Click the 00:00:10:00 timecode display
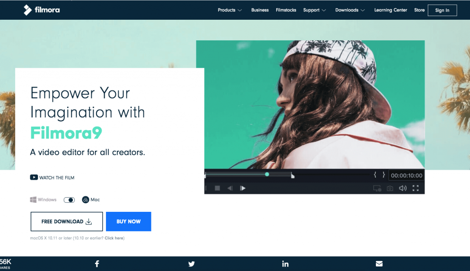The width and height of the screenshot is (470, 271). (x=407, y=176)
